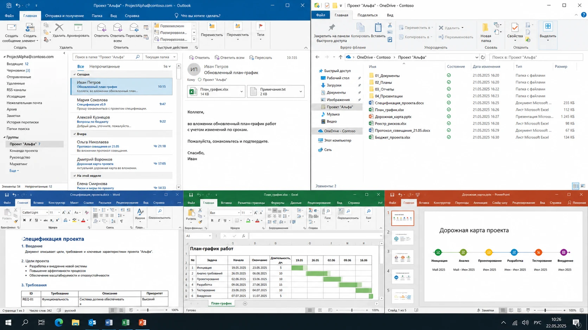The height and width of the screenshot is (330, 588).
Task: Show Непрочитанные messages filter
Action: pos(104,66)
